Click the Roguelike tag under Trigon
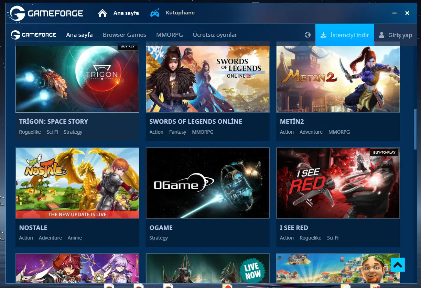This screenshot has width=421, height=288. 30,132
